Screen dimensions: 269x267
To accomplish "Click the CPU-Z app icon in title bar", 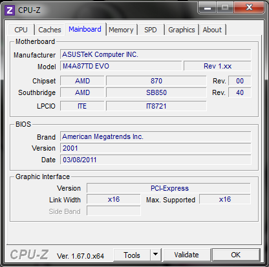I will (10, 10).
